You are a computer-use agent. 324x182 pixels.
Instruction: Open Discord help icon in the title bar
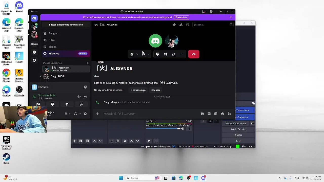point(211,11)
